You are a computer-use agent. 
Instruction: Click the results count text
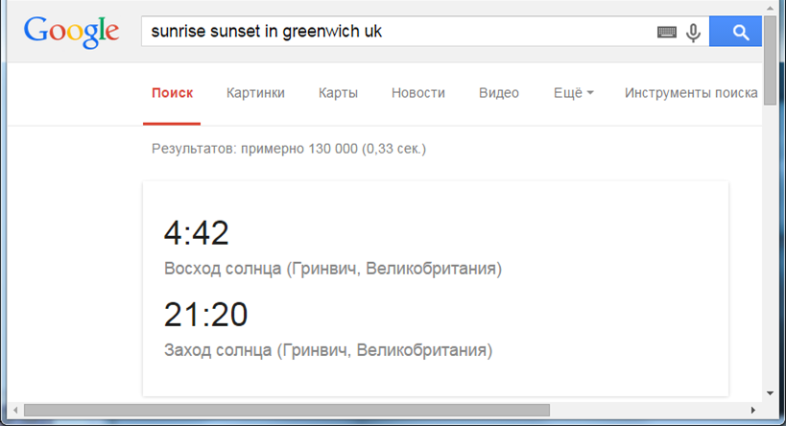(289, 149)
